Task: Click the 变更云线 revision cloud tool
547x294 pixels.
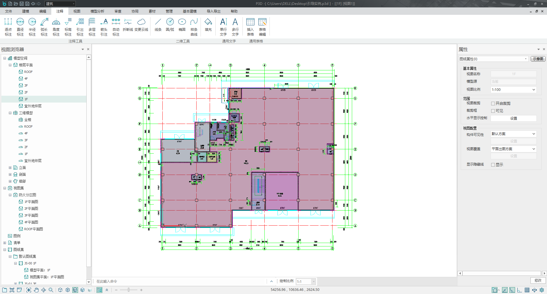Action: coord(141,25)
